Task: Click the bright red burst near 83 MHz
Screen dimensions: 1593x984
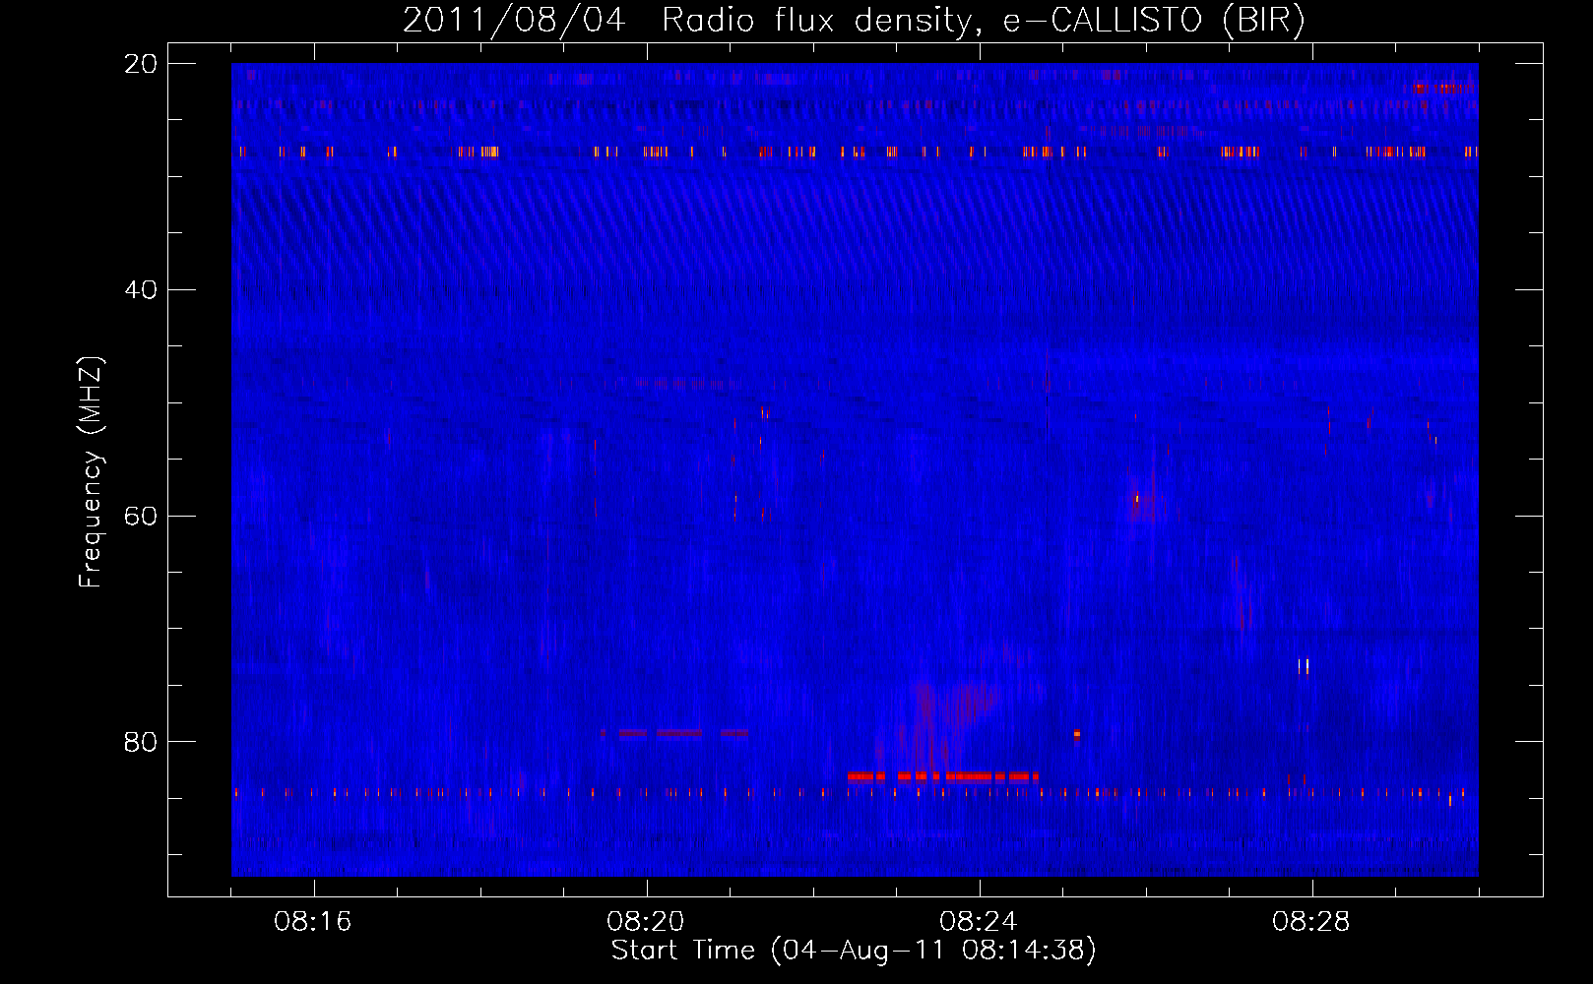Action: (943, 776)
